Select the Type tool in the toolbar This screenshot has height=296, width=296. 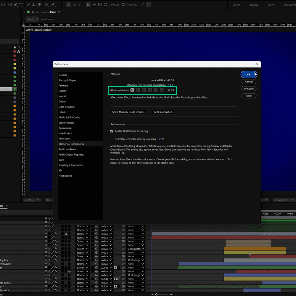21,4
